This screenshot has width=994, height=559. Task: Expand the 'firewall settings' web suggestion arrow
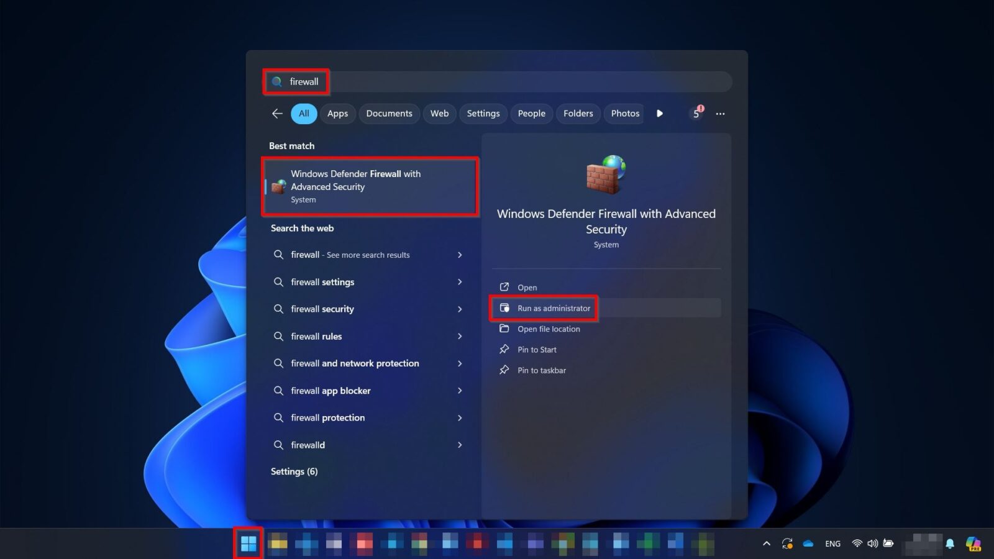pos(460,282)
